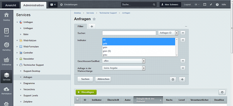Open the Anfragen ID dropdown

pos(168,33)
